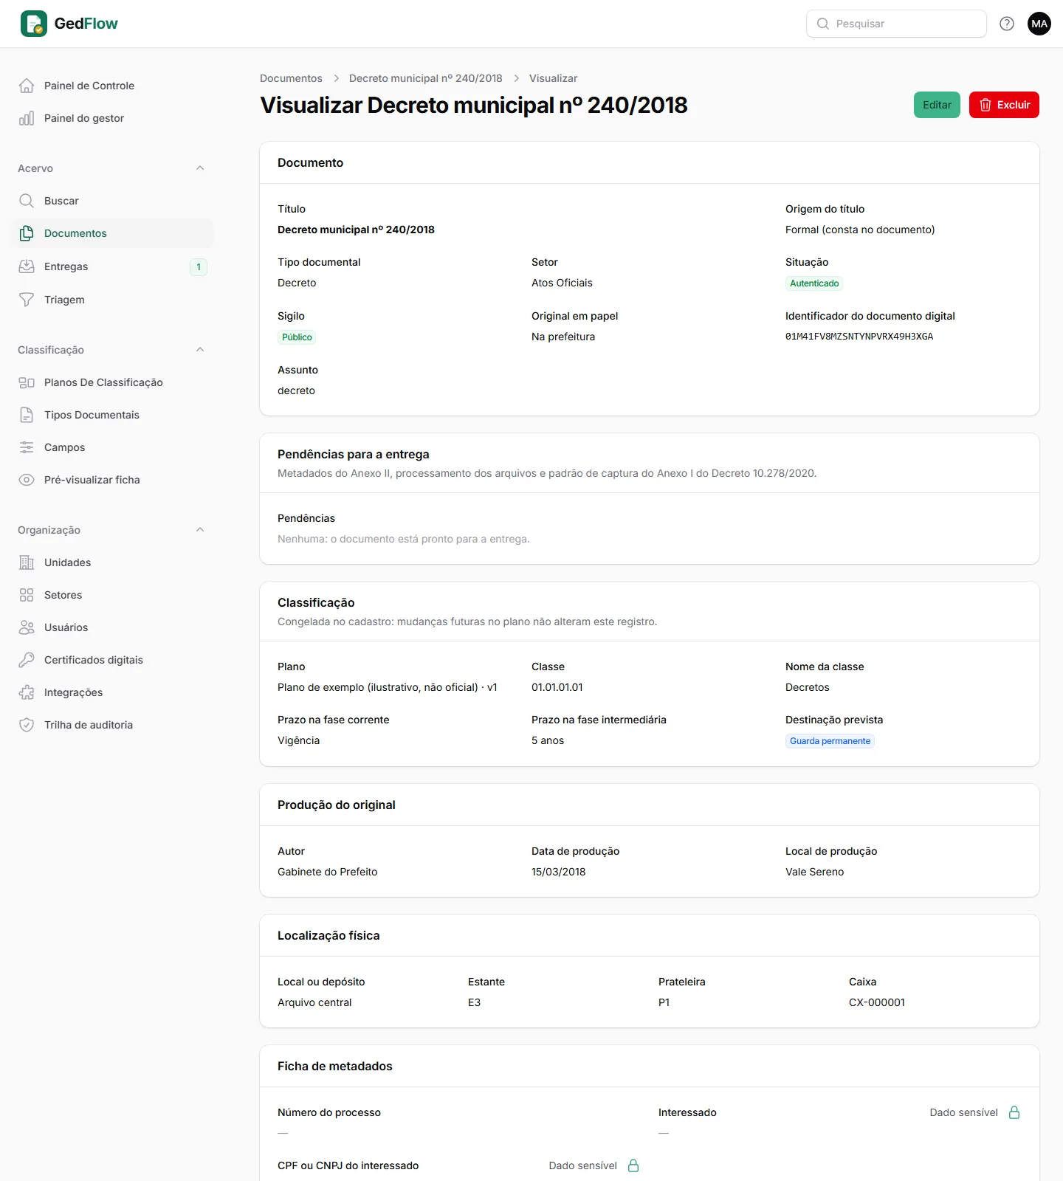Click the Unidades building icon
Image resolution: width=1063 pixels, height=1181 pixels.
[x=27, y=562]
